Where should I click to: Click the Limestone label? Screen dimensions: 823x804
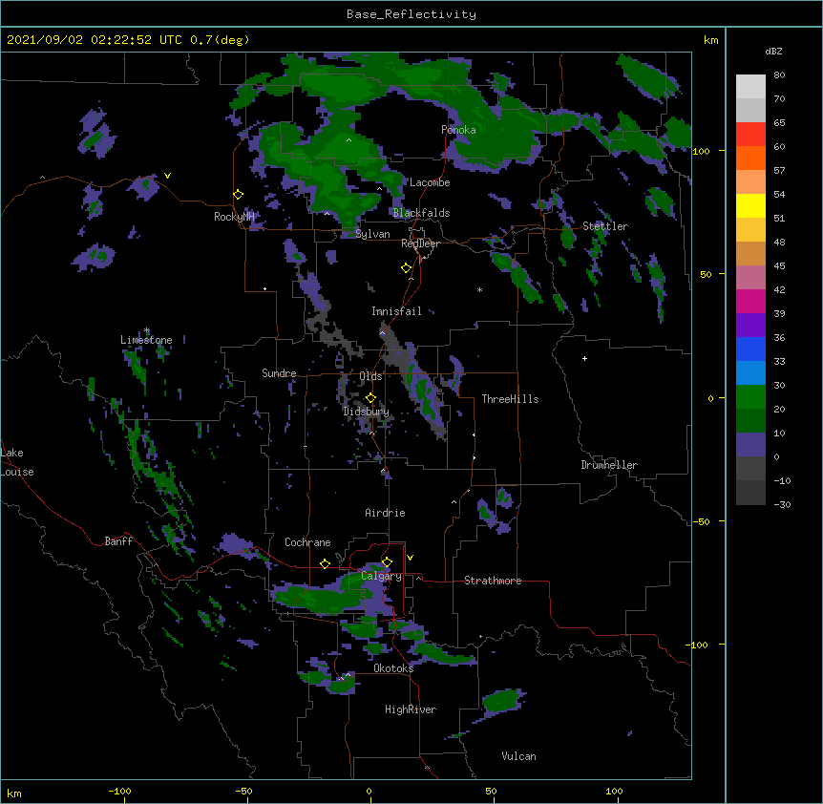(x=146, y=340)
